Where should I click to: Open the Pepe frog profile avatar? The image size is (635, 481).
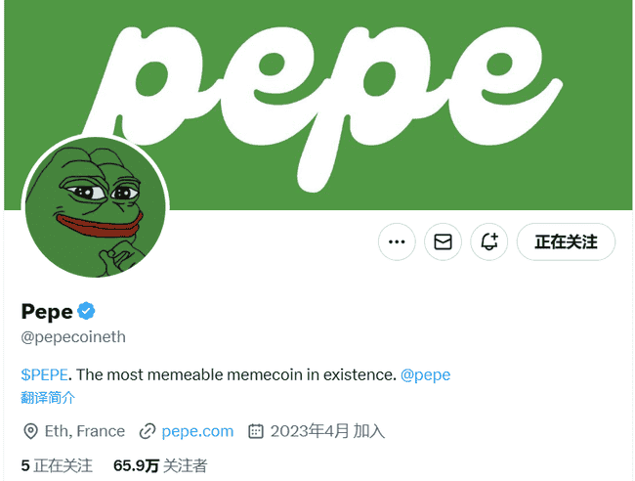pyautogui.click(x=96, y=207)
